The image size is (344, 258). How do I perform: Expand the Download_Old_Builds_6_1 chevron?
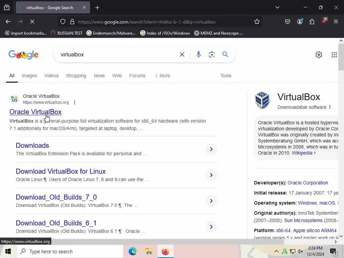[x=211, y=227]
